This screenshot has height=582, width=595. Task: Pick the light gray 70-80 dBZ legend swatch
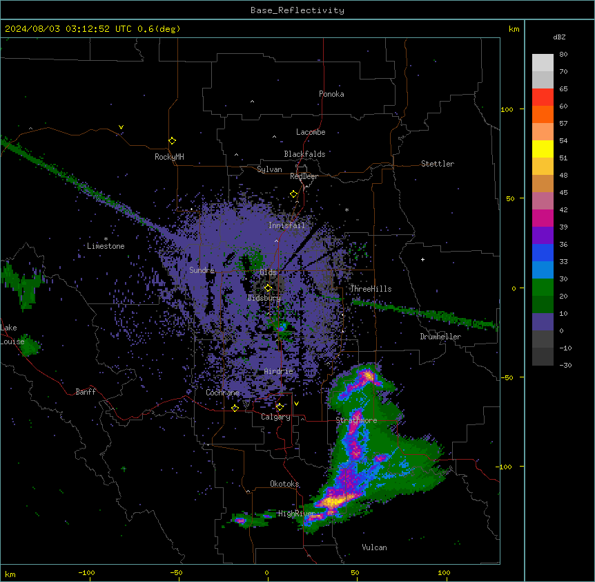pos(543,62)
